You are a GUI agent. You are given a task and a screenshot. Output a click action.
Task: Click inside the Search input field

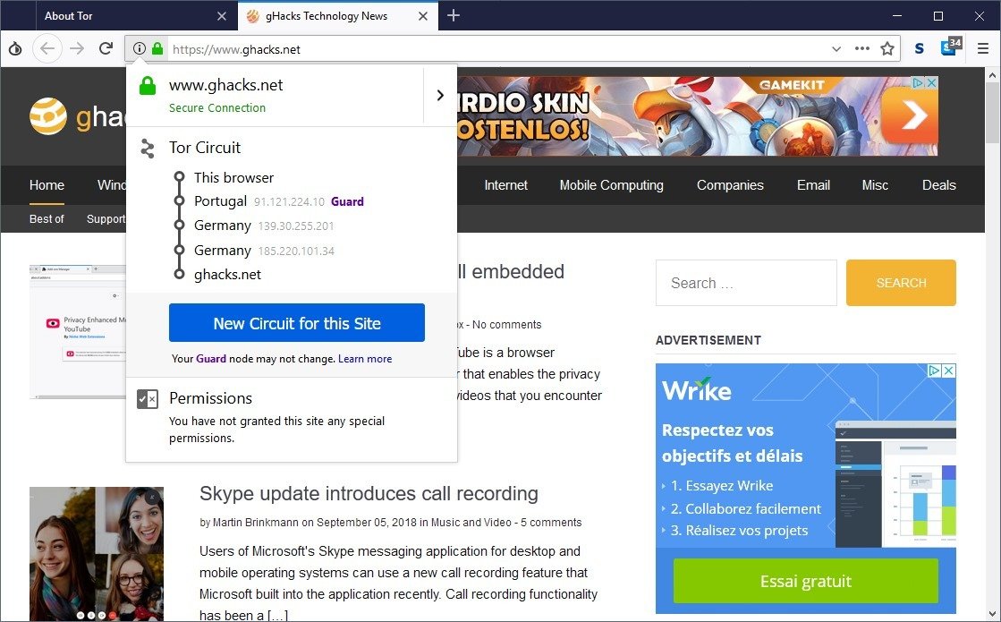pos(746,283)
